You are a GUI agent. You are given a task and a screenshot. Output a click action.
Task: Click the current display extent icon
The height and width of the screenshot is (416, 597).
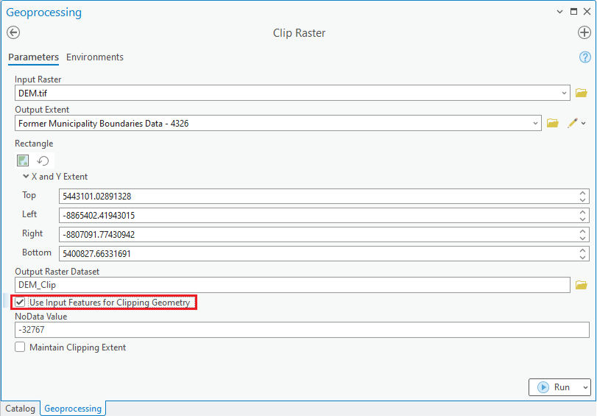[23, 161]
